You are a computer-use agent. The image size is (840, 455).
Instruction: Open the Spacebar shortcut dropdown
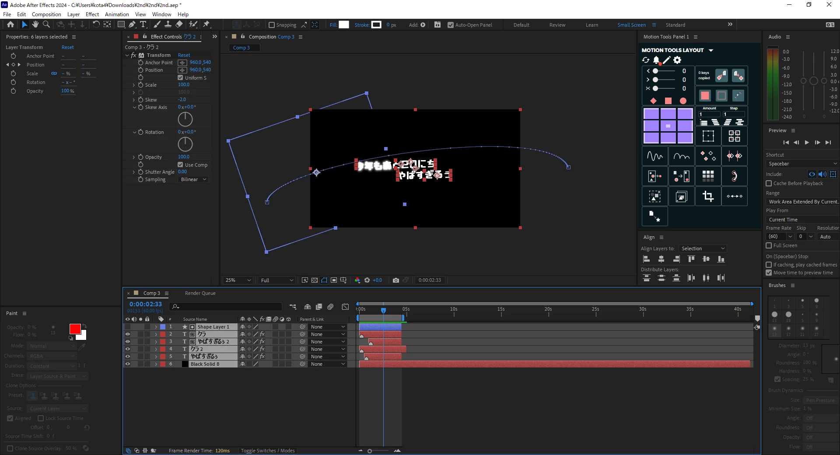[802, 164]
